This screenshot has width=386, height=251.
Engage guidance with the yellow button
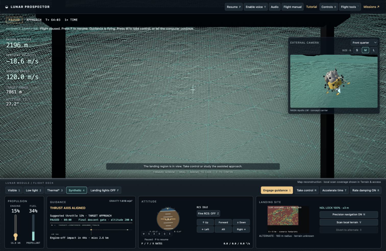point(277,190)
